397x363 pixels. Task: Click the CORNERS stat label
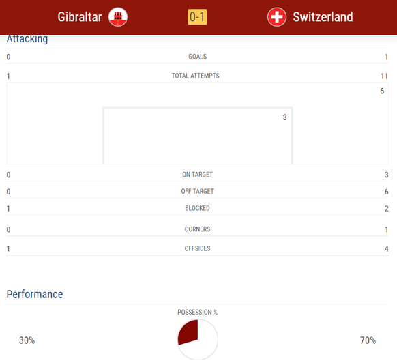click(x=198, y=229)
